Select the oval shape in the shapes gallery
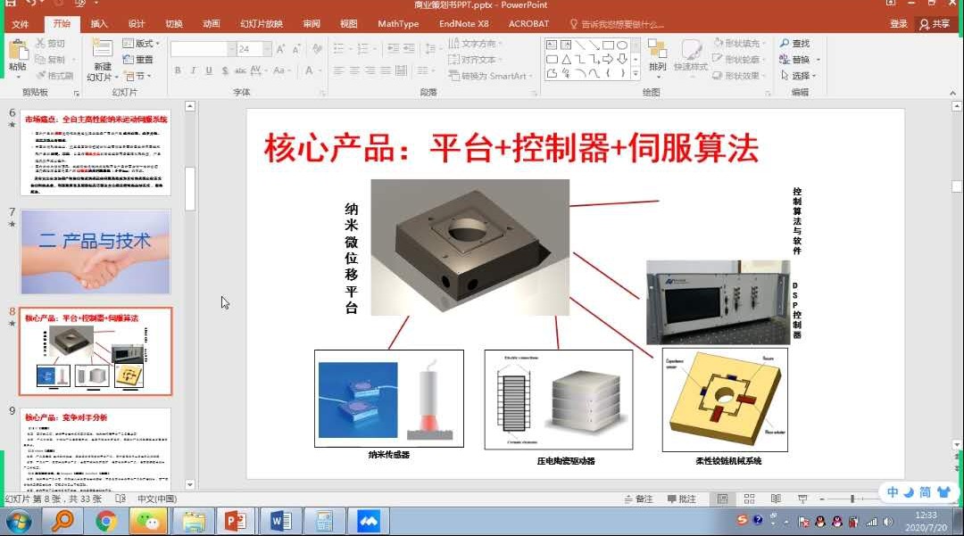This screenshot has width=964, height=536. tap(622, 45)
